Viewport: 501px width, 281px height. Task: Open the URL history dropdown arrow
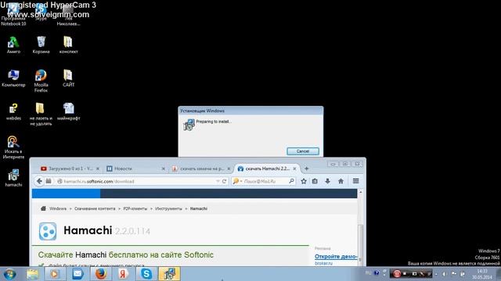click(218, 181)
